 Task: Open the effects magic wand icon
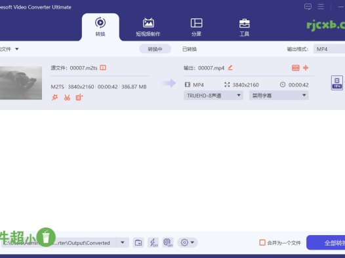54,98
